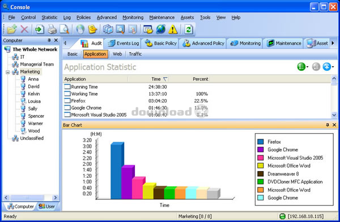Click the new folder with plus icon
The image size is (340, 222).
(12, 29)
